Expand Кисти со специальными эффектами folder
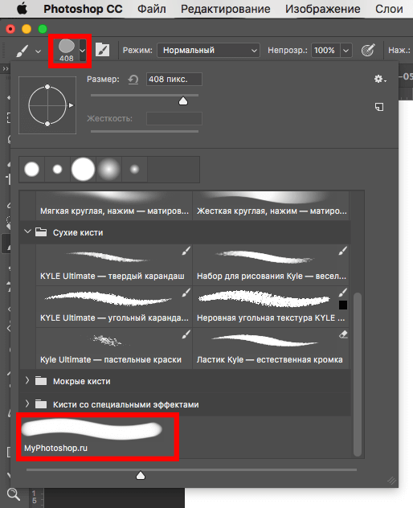 27,404
